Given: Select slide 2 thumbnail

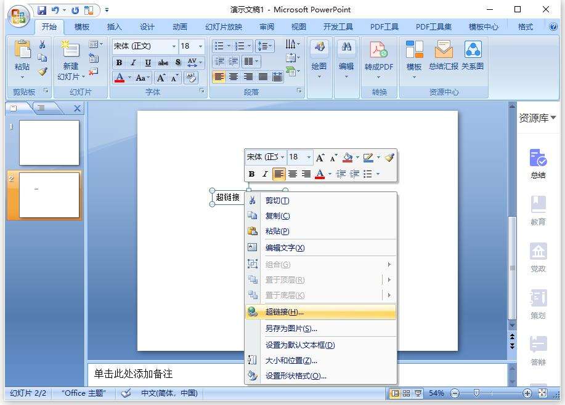Looking at the screenshot, I should point(49,194).
